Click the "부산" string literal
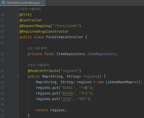144x118 pixels. coord(84,93)
